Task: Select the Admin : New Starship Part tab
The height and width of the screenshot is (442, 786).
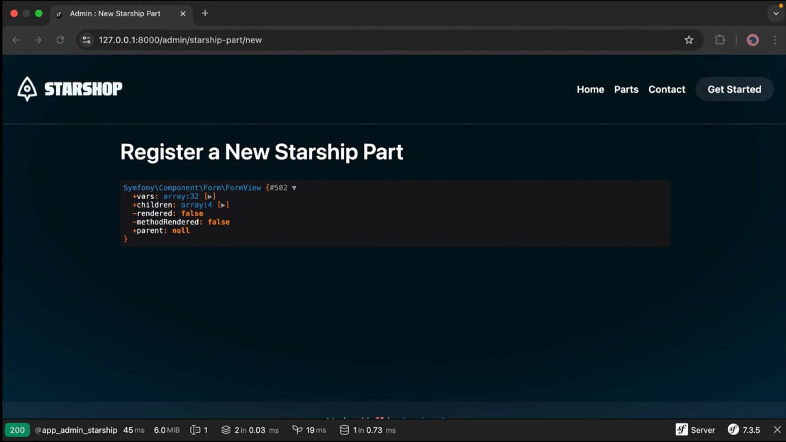Action: tap(121, 13)
